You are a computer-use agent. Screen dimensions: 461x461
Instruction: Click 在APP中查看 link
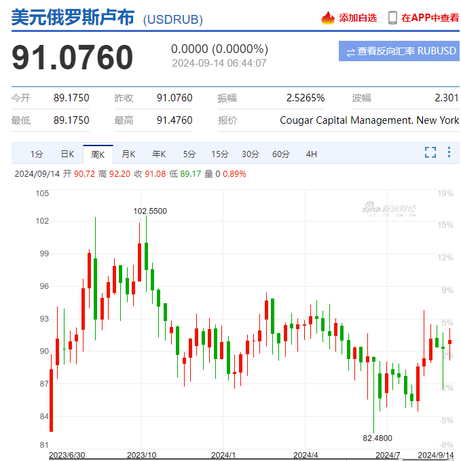click(x=430, y=18)
